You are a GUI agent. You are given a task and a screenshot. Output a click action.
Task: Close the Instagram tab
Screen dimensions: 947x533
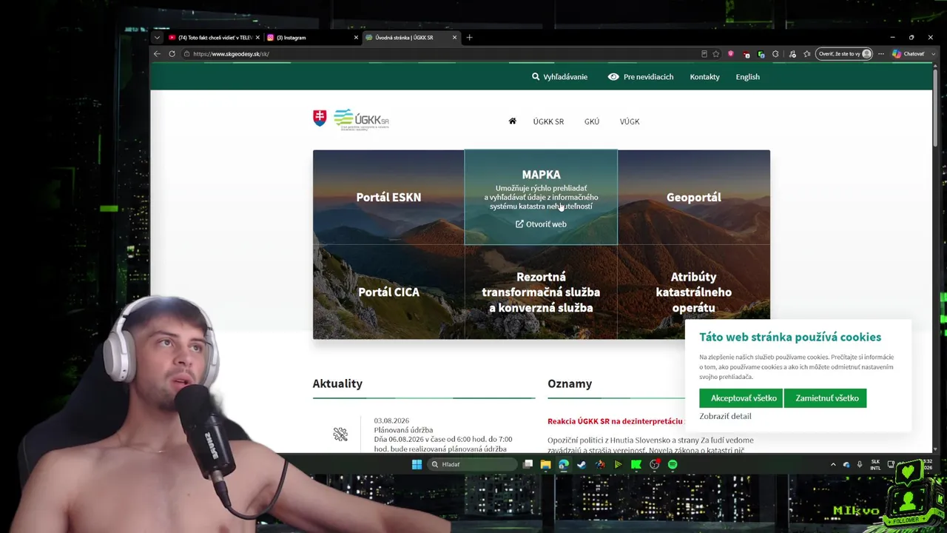click(356, 38)
